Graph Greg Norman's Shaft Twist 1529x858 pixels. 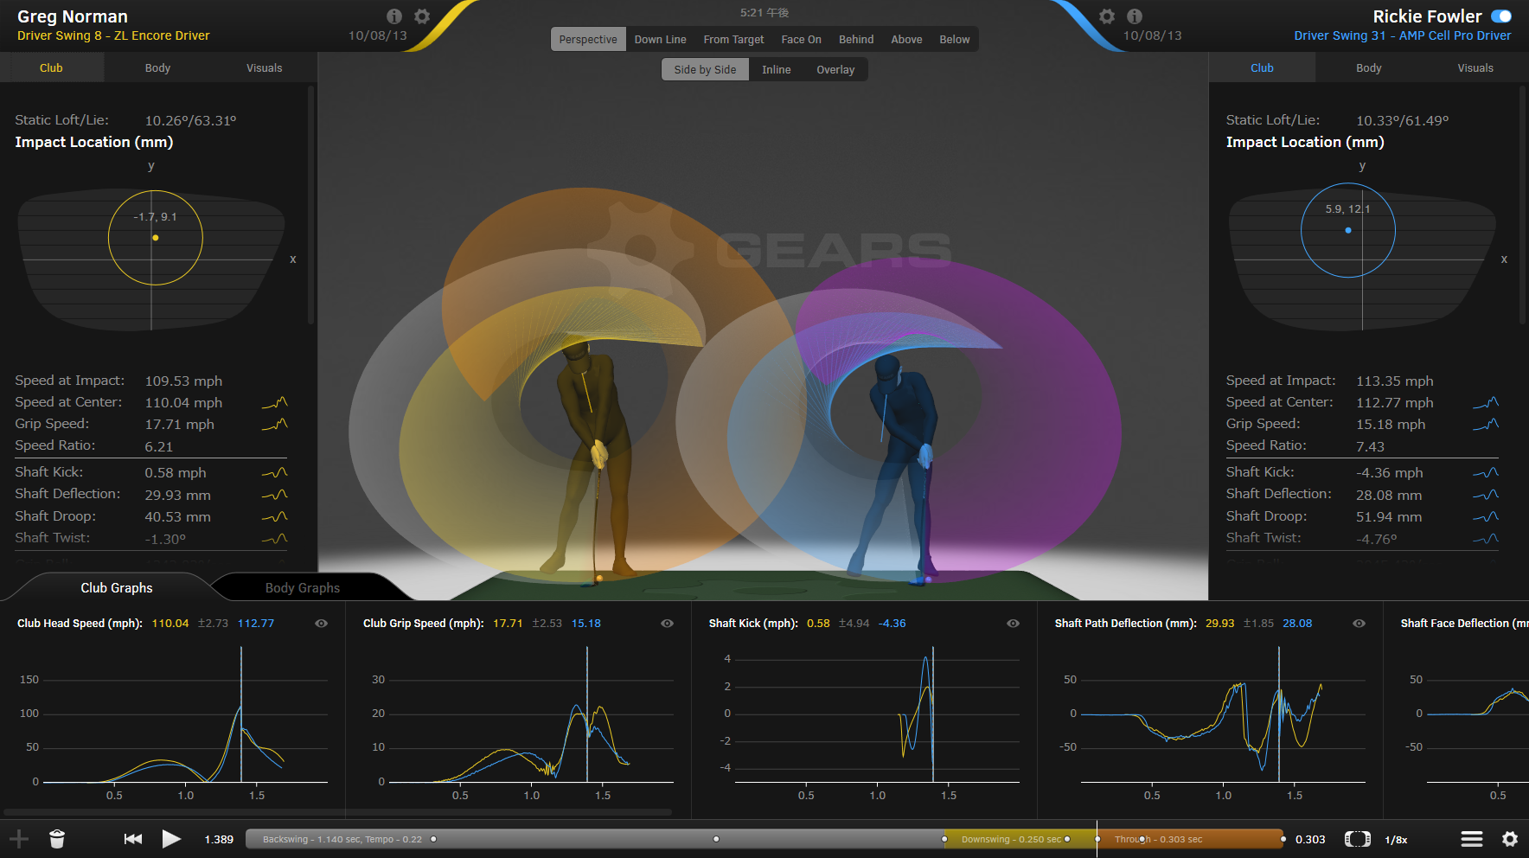274,539
